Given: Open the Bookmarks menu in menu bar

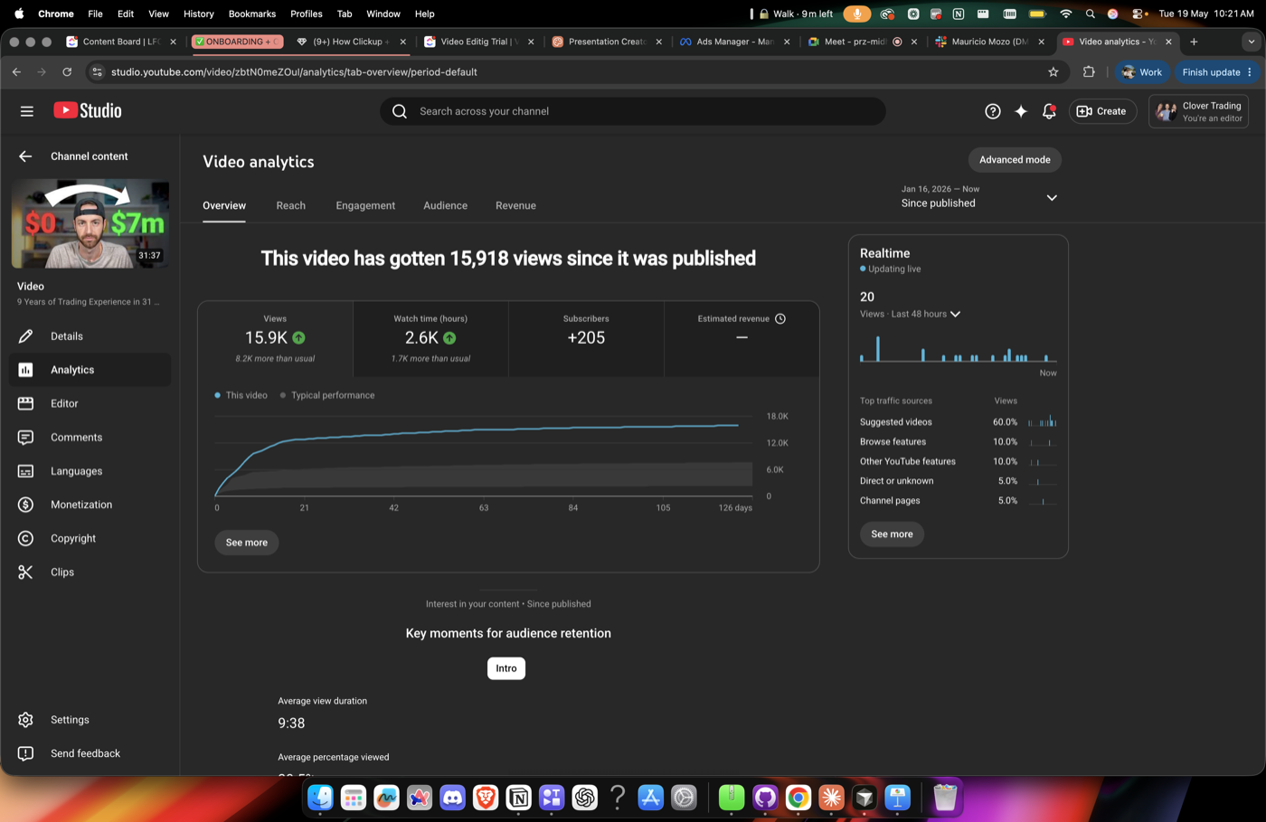Looking at the screenshot, I should coord(251,14).
